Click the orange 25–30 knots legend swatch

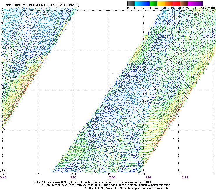click(169, 4)
